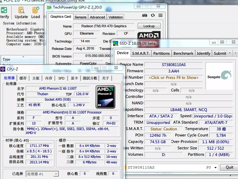This screenshot has height=179, width=238.
Task: Click the serial number field to reveal it
Action: click(x=173, y=77)
